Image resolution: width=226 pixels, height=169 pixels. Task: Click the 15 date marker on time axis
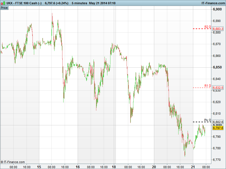39,167
